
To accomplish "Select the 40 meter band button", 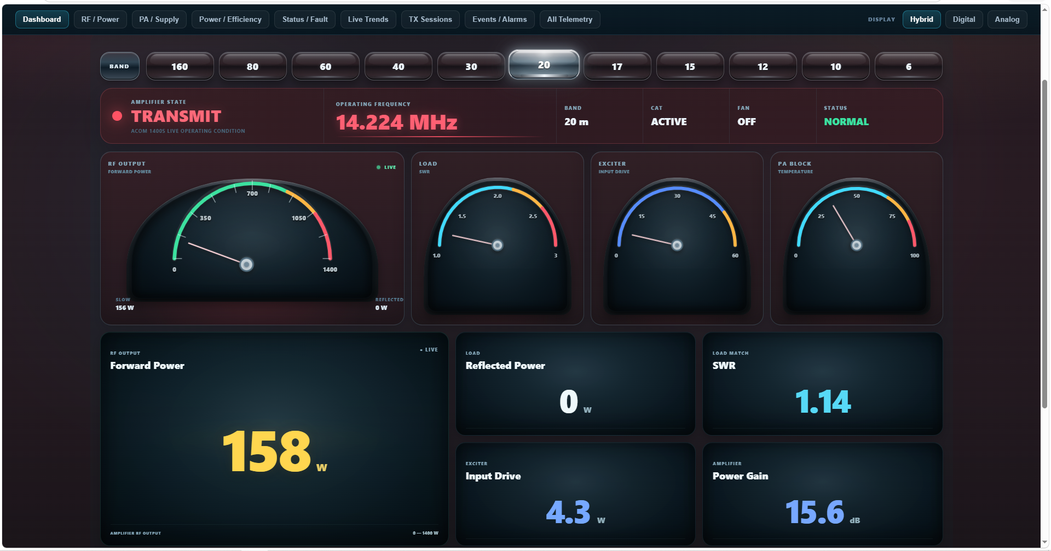I will click(398, 66).
